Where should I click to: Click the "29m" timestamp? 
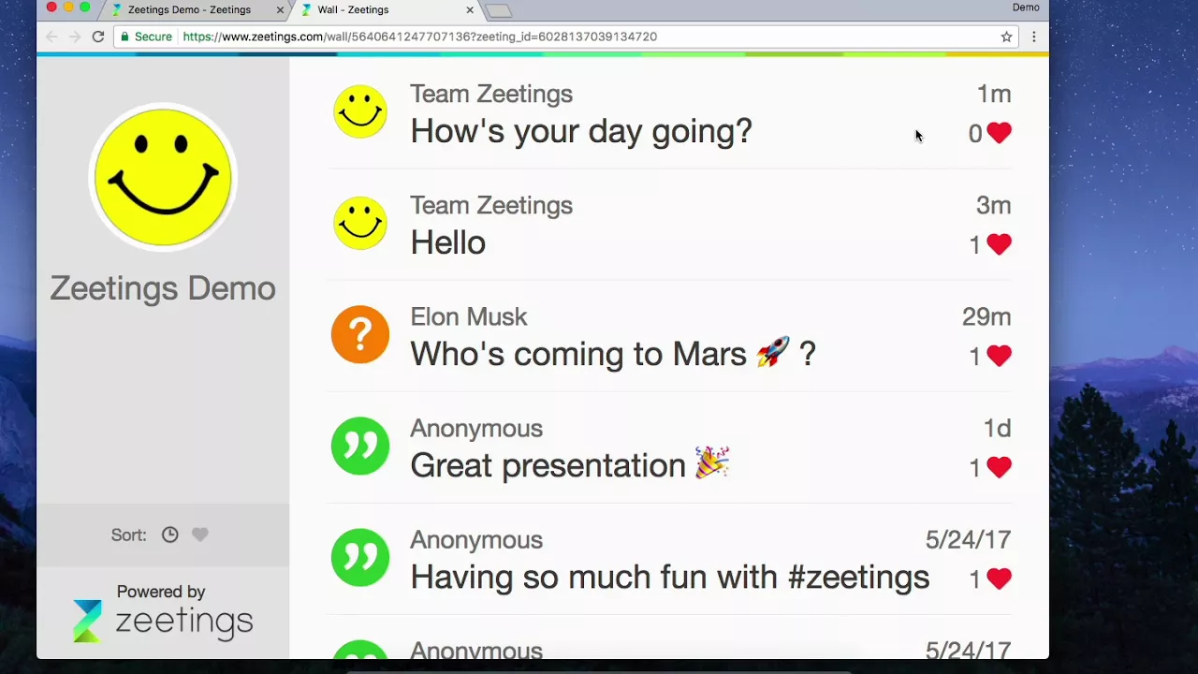[x=986, y=316]
